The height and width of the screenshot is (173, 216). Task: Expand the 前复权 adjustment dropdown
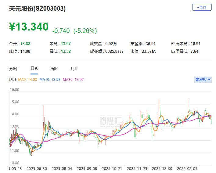coord(203,80)
